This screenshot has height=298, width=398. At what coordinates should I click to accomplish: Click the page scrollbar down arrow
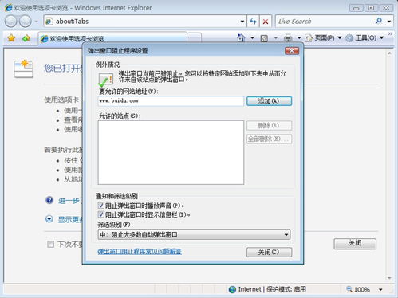click(x=389, y=278)
